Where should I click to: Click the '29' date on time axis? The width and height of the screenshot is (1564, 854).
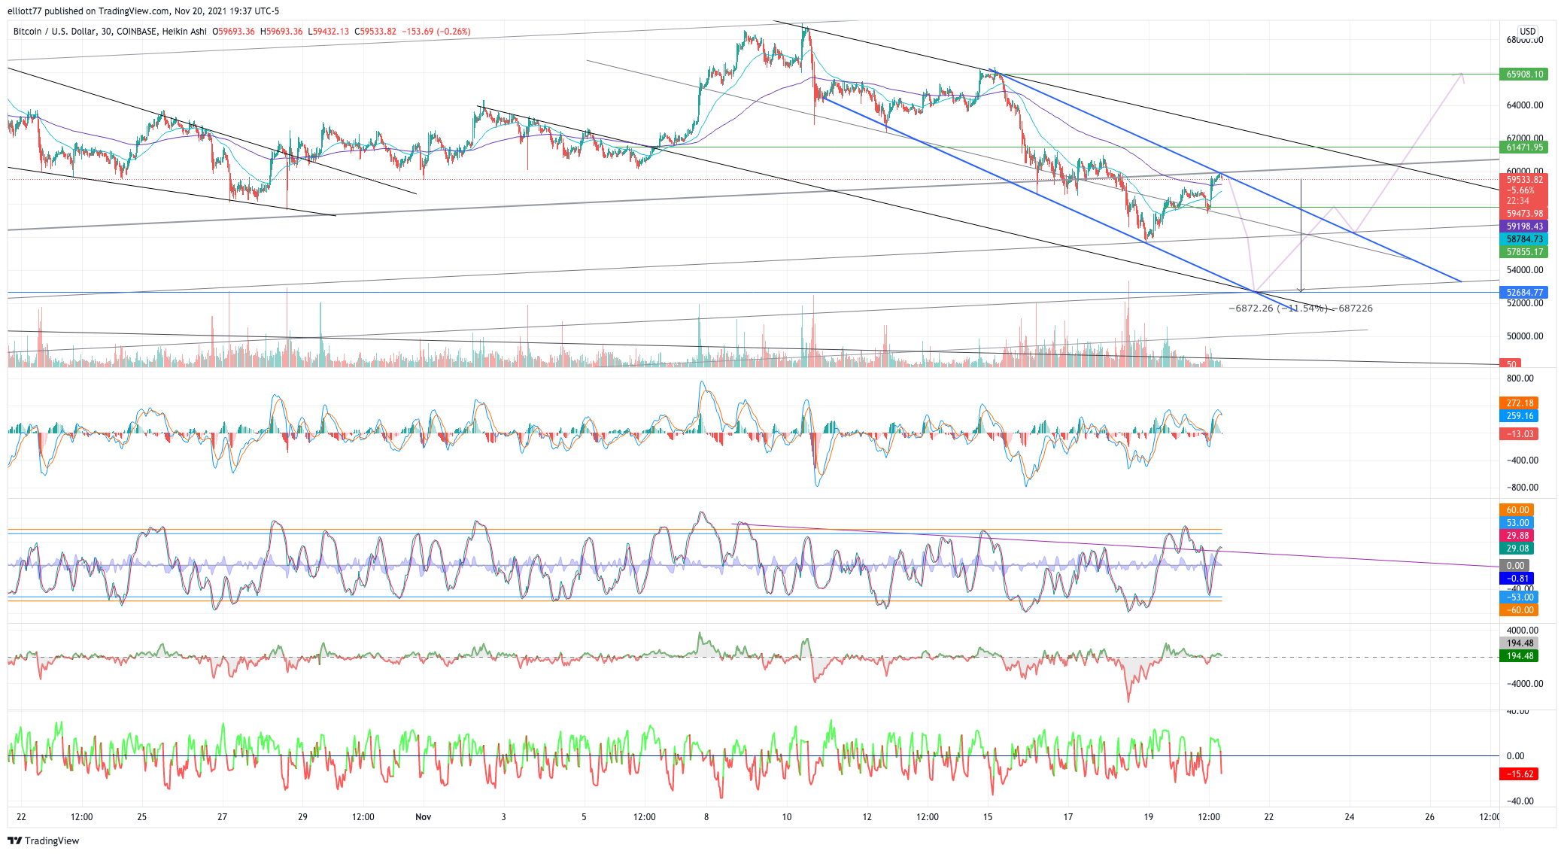click(302, 817)
